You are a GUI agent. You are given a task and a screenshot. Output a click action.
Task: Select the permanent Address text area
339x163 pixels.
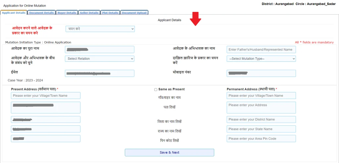[261, 108]
